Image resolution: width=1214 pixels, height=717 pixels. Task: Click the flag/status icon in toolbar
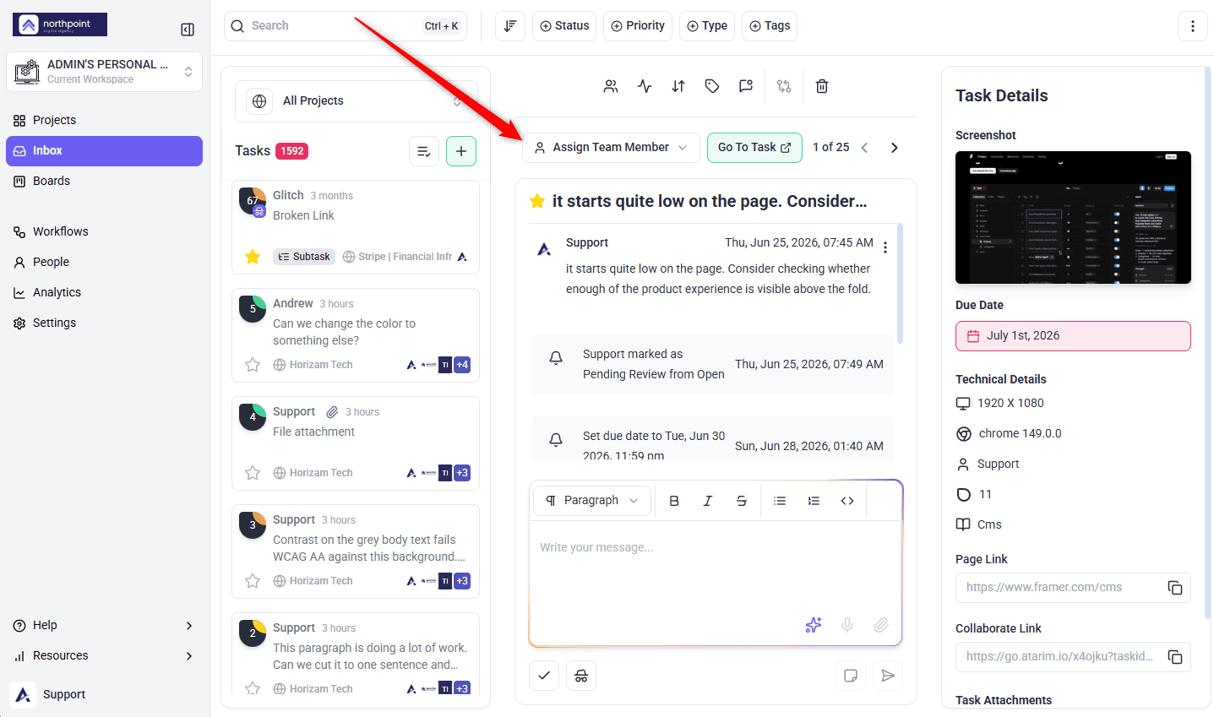point(746,86)
